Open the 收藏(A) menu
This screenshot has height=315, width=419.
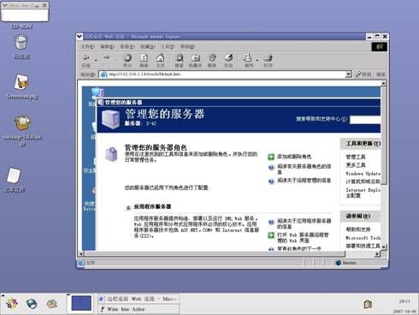pyautogui.click(x=147, y=46)
